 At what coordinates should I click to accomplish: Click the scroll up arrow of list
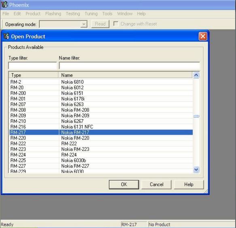(x=196, y=75)
